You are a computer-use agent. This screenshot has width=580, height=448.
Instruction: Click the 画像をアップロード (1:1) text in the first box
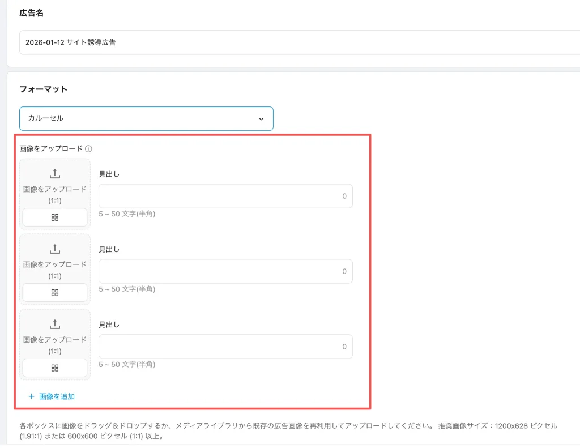pos(55,195)
